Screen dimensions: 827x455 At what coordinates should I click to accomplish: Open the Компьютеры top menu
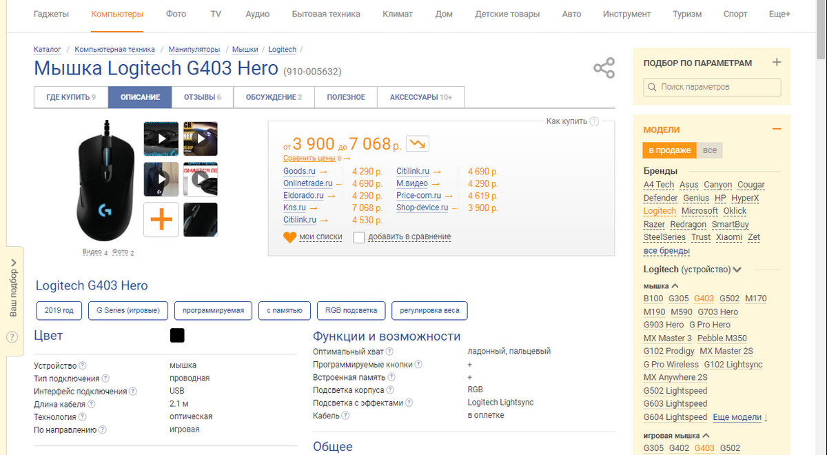coord(117,14)
